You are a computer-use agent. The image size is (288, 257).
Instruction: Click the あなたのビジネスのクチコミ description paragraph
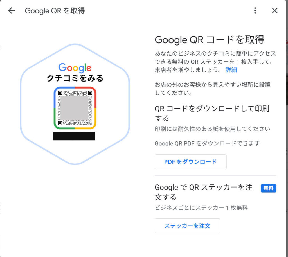[215, 62]
